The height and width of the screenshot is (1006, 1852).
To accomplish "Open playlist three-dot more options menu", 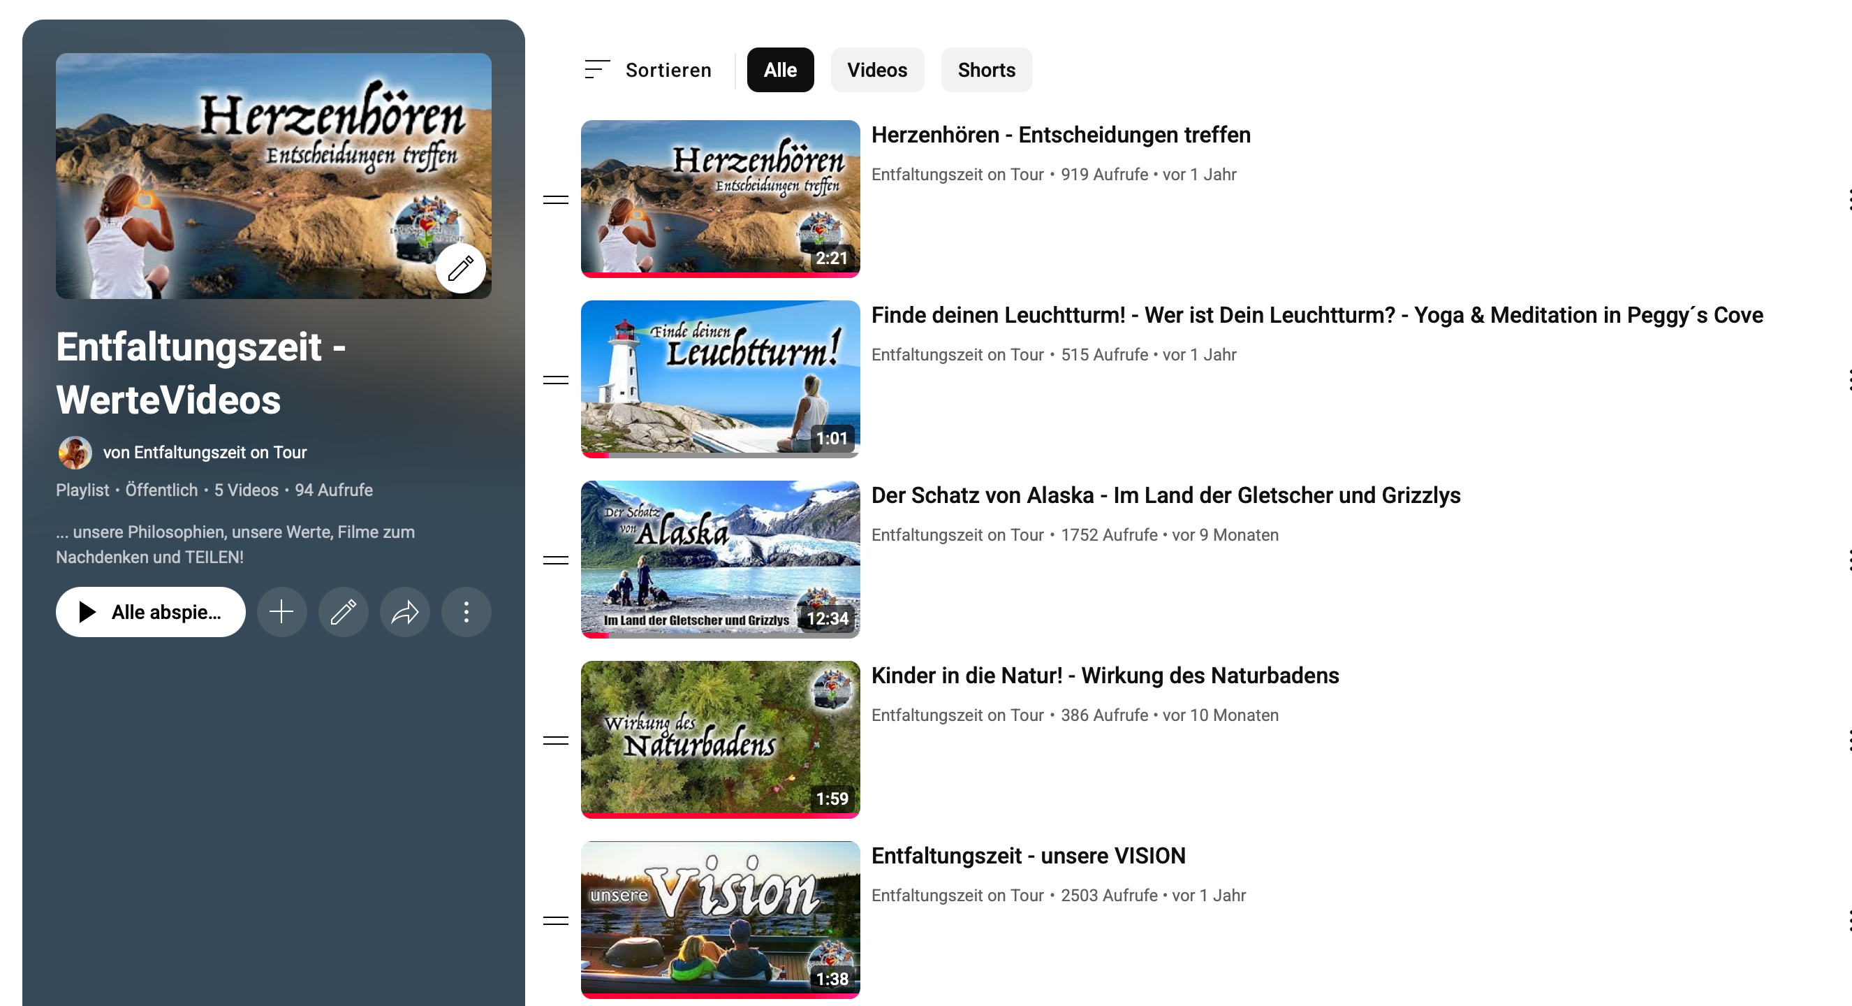I will click(466, 612).
